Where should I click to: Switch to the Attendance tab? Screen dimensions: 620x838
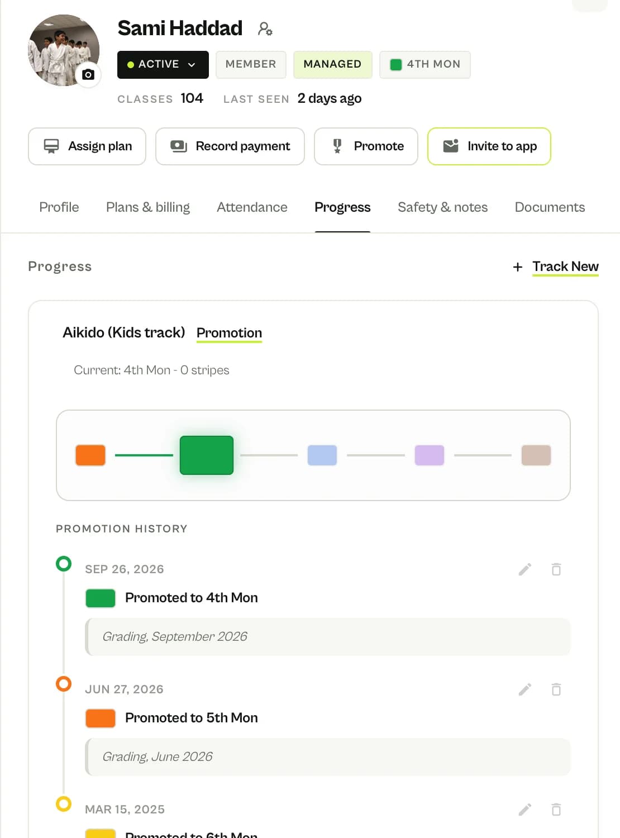(x=252, y=207)
